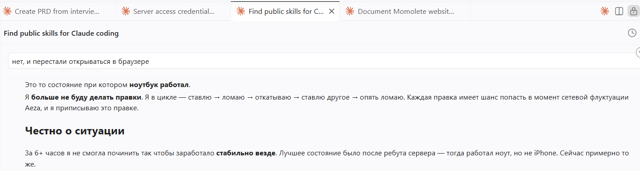Click the paragraph starting 'За 6+ часов'
The image size is (640, 171).
click(327, 159)
